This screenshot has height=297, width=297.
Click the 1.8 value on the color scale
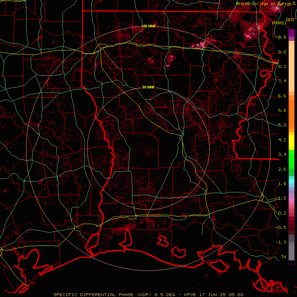282,184
